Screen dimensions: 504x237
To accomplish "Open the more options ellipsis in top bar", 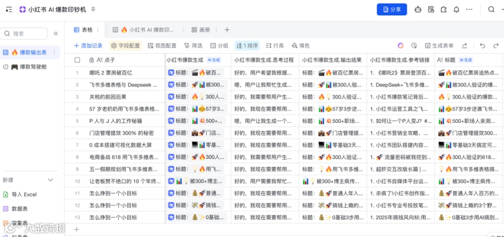I will [x=469, y=10].
